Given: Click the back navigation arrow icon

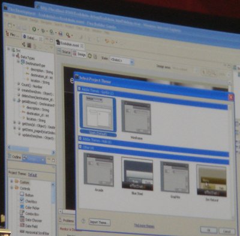Looking at the screenshot, I should pyautogui.click(x=107, y=41).
